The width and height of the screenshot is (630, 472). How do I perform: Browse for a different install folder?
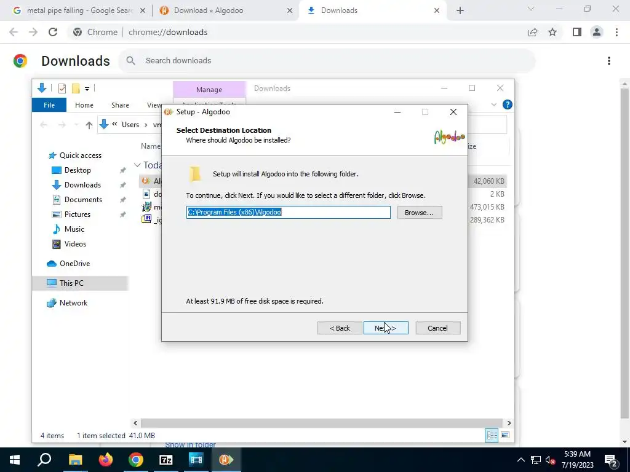(x=420, y=212)
